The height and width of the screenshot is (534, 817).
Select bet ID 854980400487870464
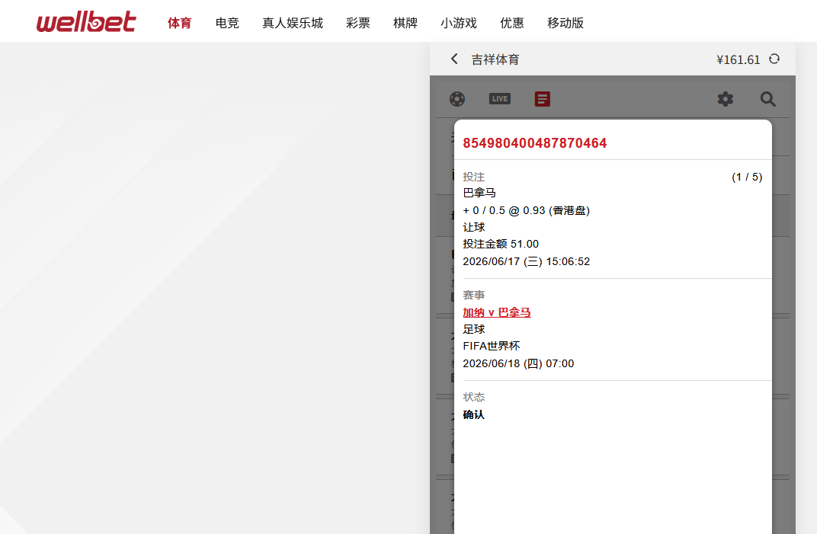534,143
